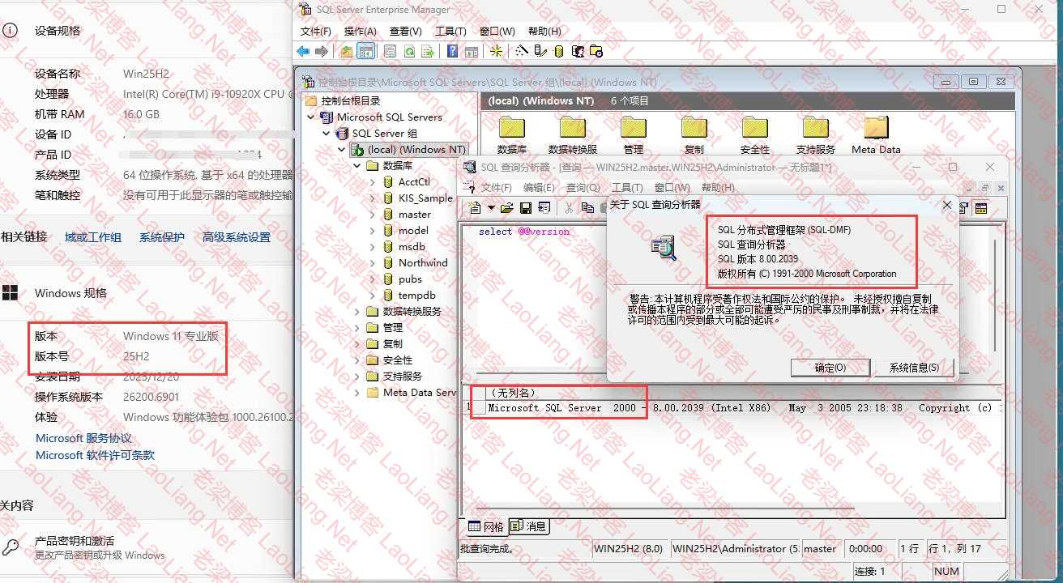Open the 工具(T) menu in Enterprise Manager
The width and height of the screenshot is (1063, 583).
click(x=450, y=32)
